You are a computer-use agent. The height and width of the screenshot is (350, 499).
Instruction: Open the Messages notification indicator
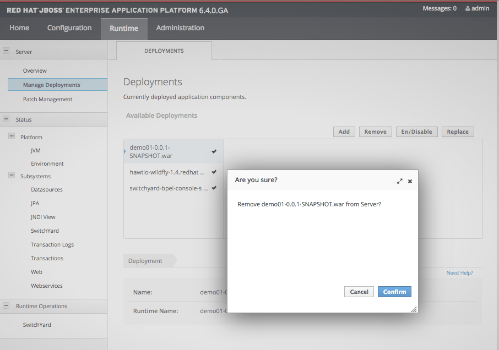point(439,8)
